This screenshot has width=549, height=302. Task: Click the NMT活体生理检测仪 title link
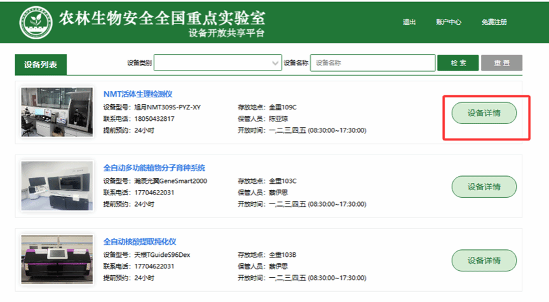click(138, 94)
